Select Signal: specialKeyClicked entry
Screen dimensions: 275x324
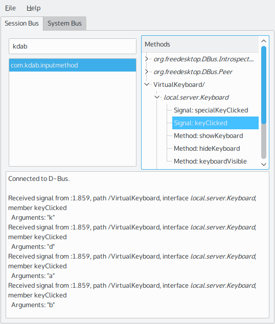pos(211,110)
